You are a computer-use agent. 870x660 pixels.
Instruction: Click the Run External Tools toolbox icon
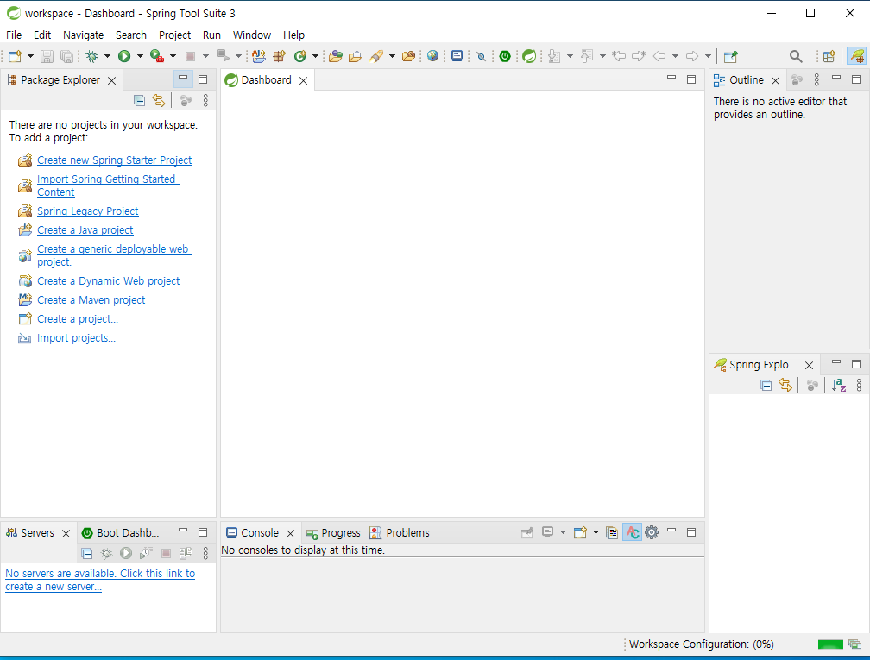tap(158, 56)
